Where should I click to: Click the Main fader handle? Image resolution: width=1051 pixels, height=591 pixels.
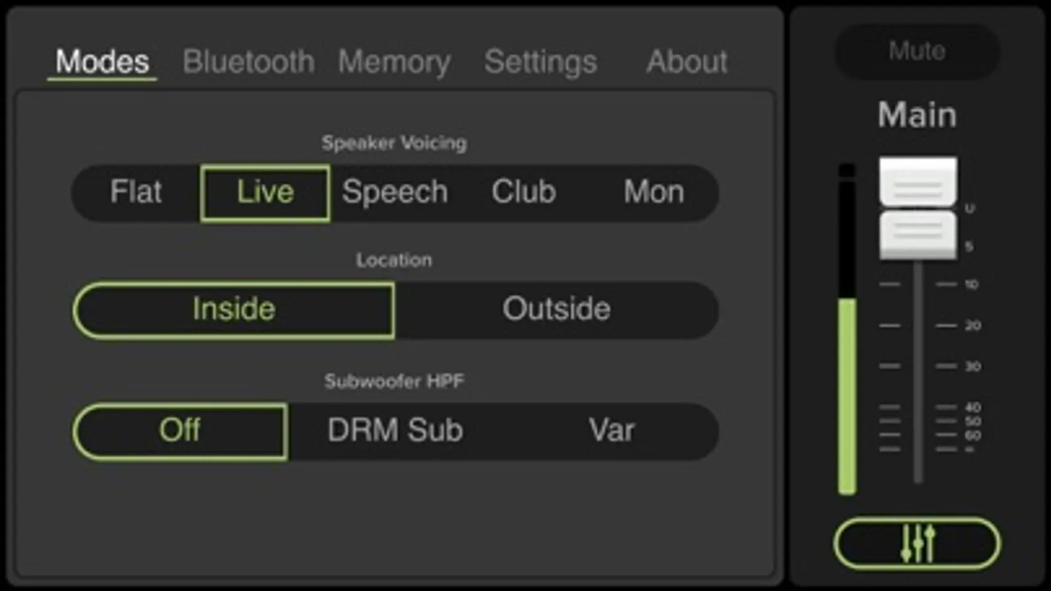point(918,208)
